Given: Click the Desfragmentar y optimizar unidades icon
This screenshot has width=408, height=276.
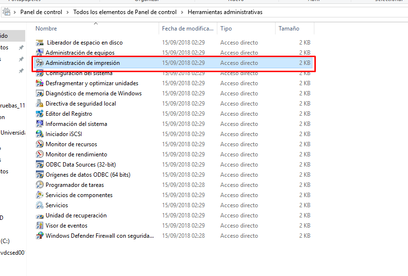Looking at the screenshot, I should point(40,83).
